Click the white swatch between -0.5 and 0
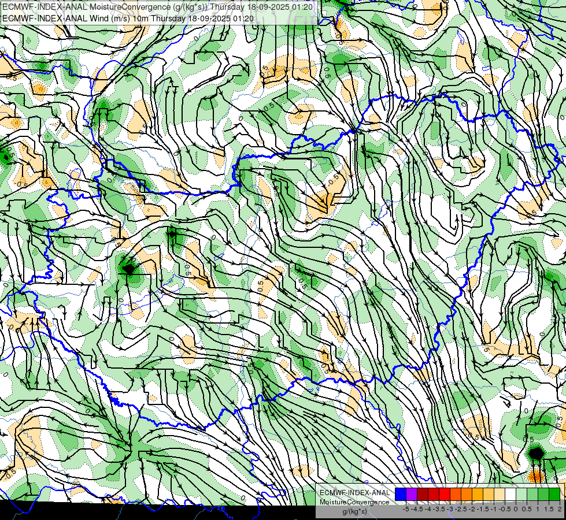Screen dimensions: 566x520 click(510, 495)
